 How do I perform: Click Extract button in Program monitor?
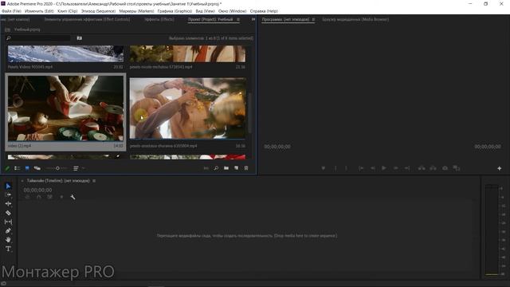[x=433, y=168]
